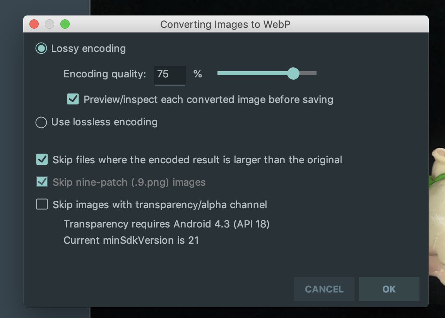
Task: Select Use lossless encoding option
Action: pos(41,122)
